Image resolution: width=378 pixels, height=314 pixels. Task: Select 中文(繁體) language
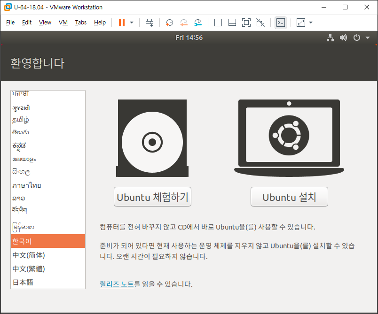pos(48,269)
